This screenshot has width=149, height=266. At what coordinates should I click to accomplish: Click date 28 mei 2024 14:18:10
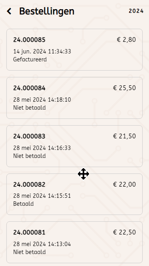point(42,100)
